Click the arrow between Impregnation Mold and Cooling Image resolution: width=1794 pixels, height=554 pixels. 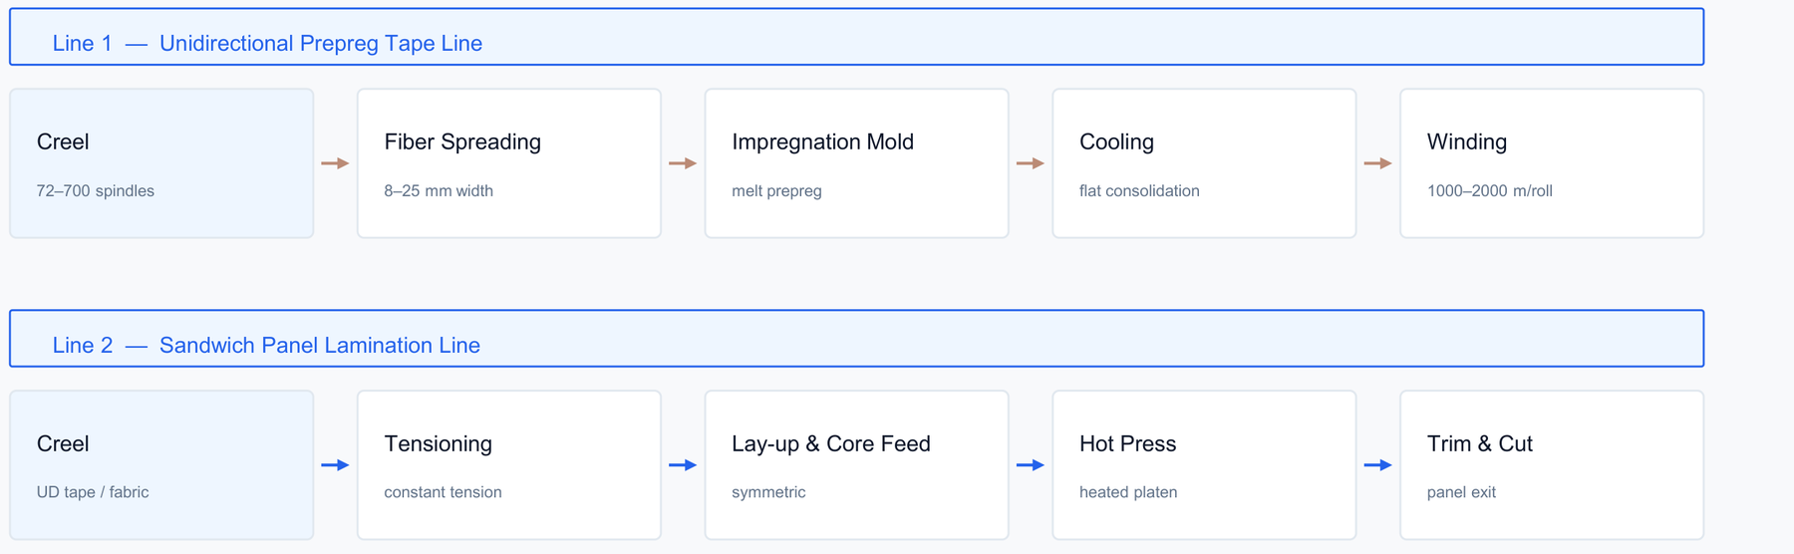[1031, 163]
